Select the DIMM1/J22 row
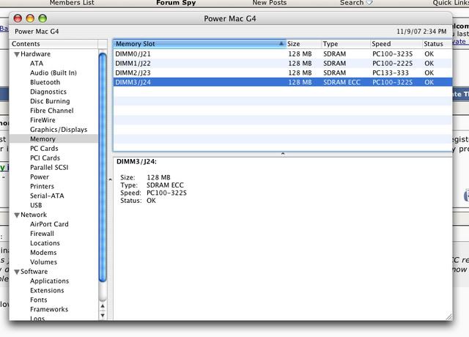 (x=283, y=64)
